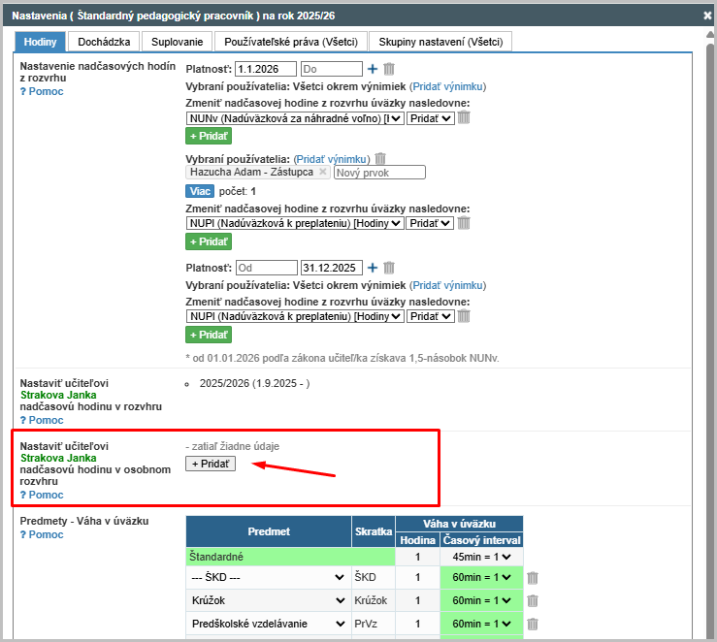Click the Nový prvok input field
717x642 pixels.
point(379,173)
